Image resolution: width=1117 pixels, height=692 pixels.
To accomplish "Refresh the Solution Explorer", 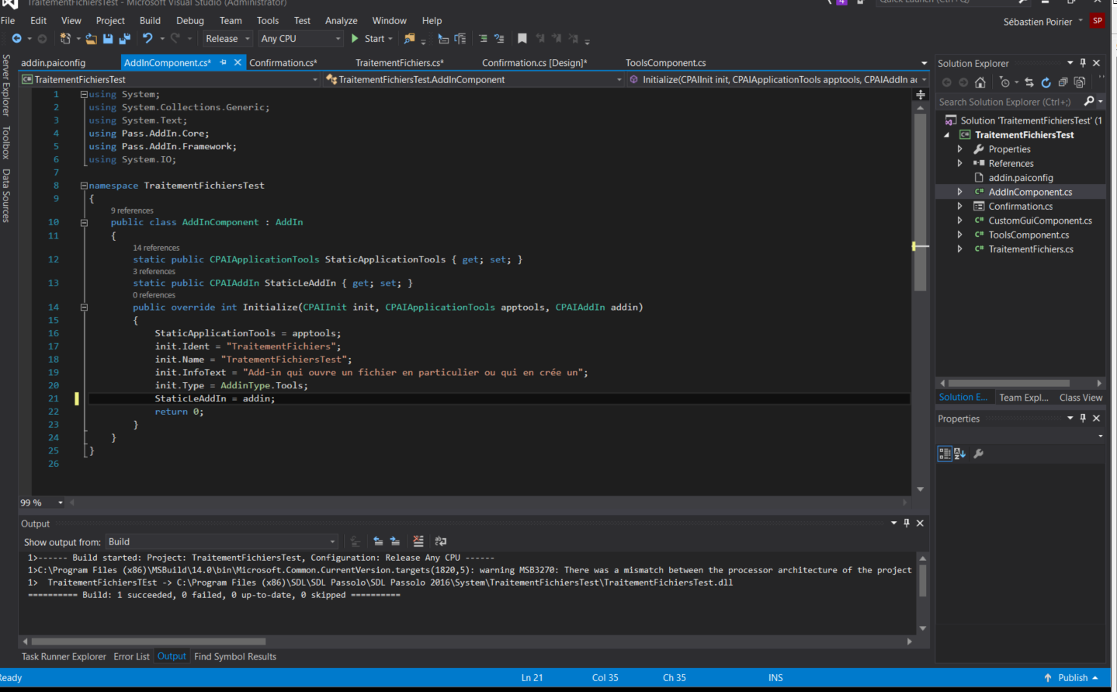I will click(x=1046, y=82).
